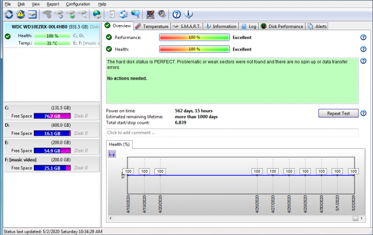This screenshot has height=235, width=373.
Task: Click the yellow warning alert toolbar icon
Action: click(20, 14)
